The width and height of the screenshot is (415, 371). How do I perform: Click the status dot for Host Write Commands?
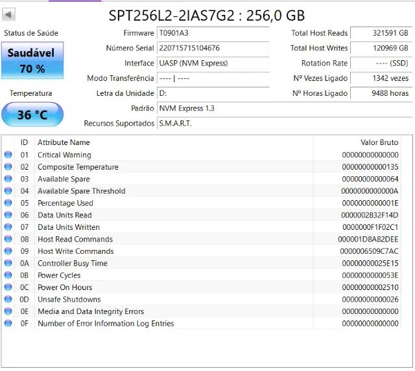pyautogui.click(x=8, y=251)
